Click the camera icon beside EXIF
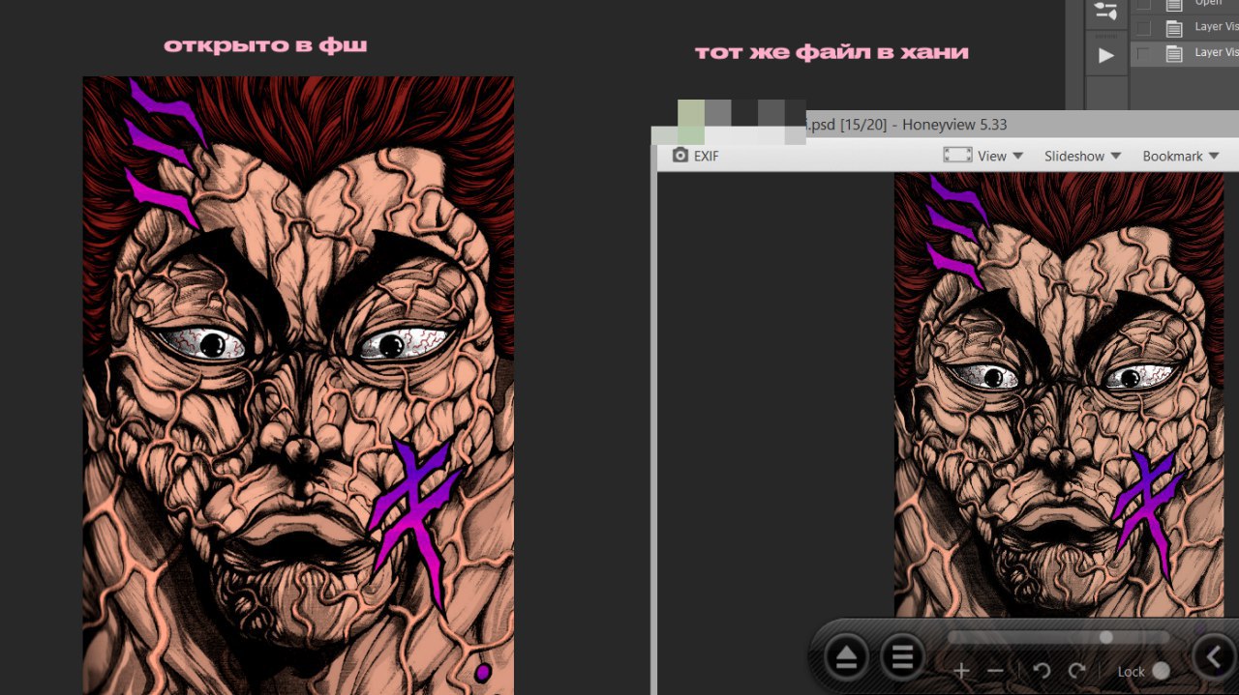Viewport: 1239px width, 695px height. pyautogui.click(x=680, y=156)
